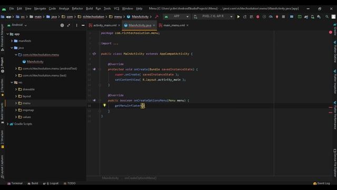Click Run with Coverage icon

[x=264, y=16]
